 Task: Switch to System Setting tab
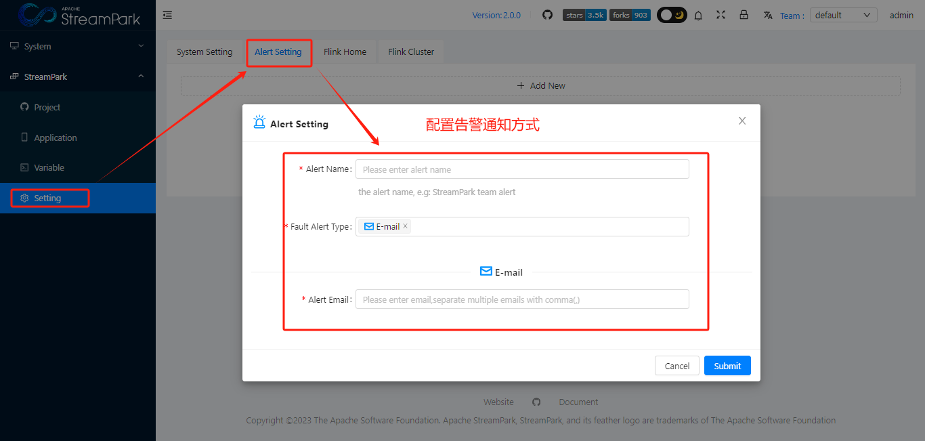pos(205,51)
